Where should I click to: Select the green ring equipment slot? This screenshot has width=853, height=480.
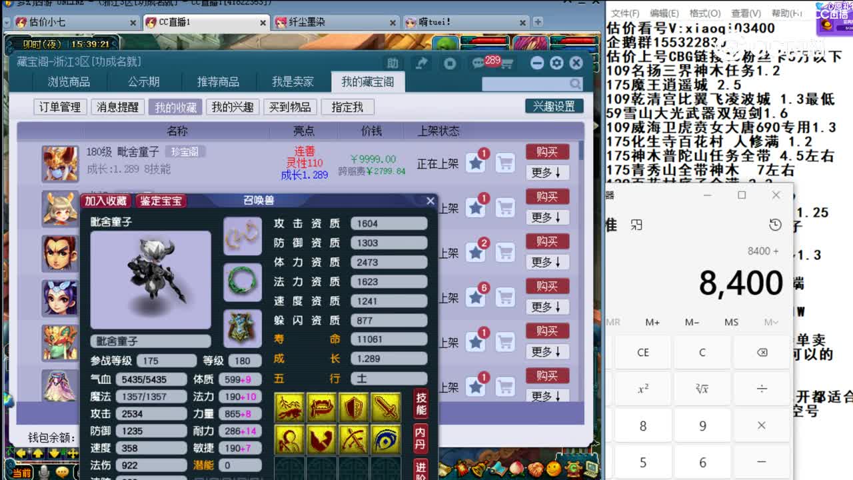(x=243, y=282)
